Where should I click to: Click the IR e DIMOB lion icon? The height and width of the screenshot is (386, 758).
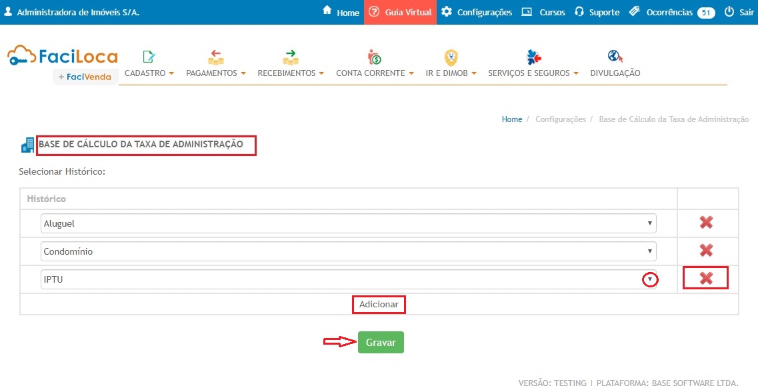(451, 57)
